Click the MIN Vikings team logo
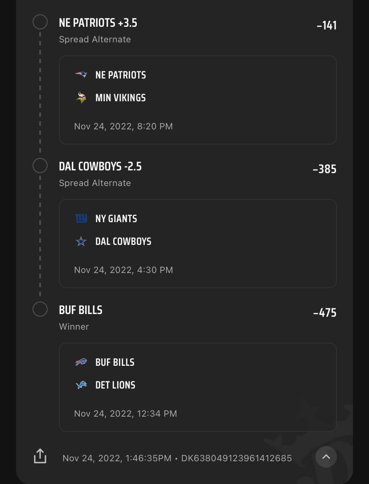 pyautogui.click(x=82, y=98)
